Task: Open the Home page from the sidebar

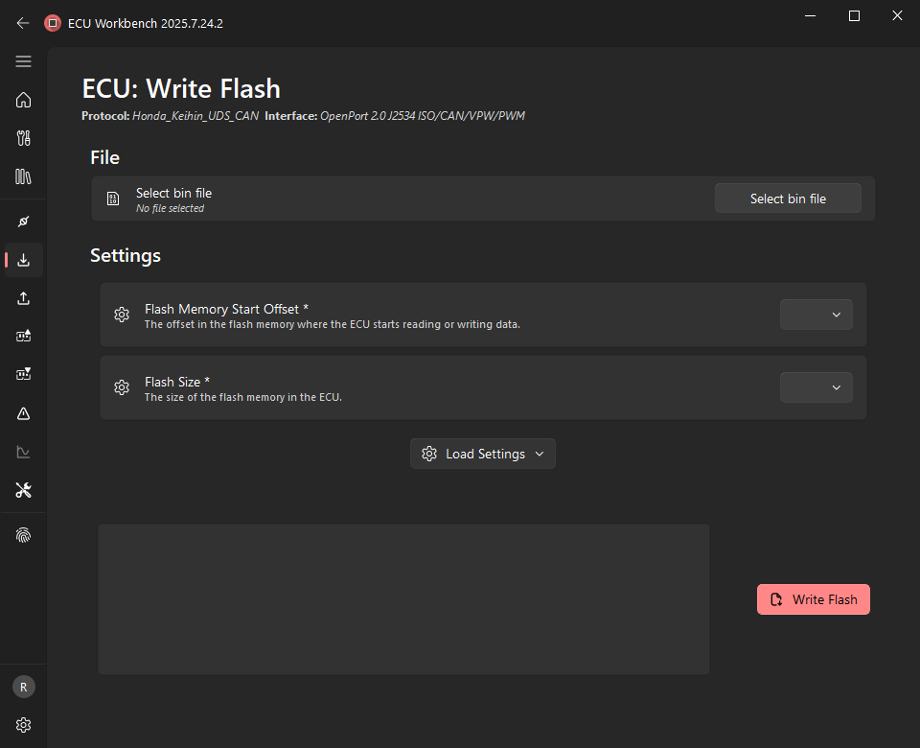Action: click(23, 100)
